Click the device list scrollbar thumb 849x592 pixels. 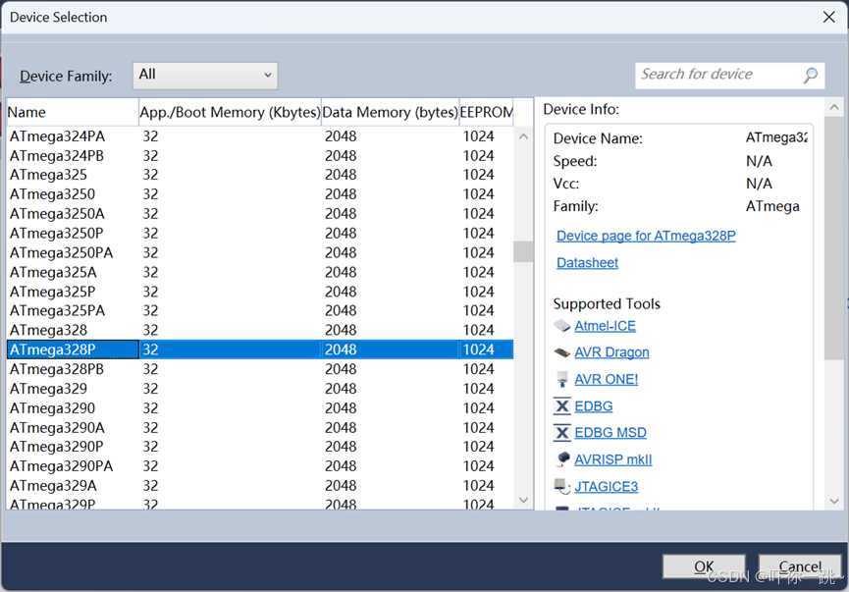(523, 251)
